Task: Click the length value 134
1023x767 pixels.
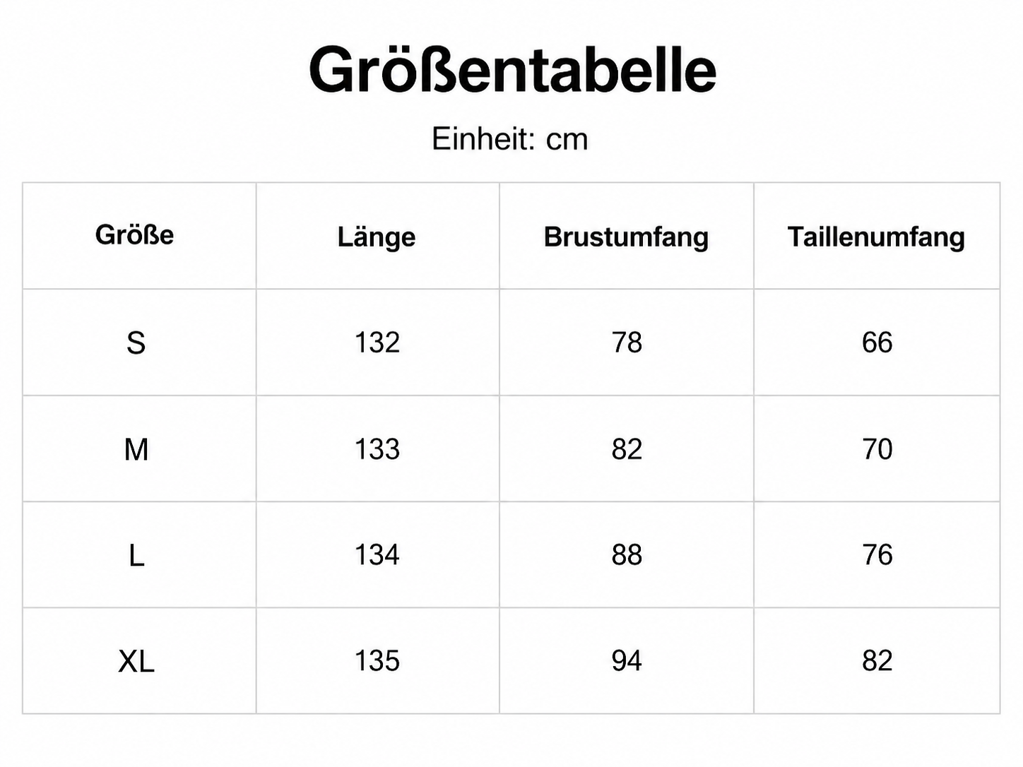Action: click(x=377, y=555)
